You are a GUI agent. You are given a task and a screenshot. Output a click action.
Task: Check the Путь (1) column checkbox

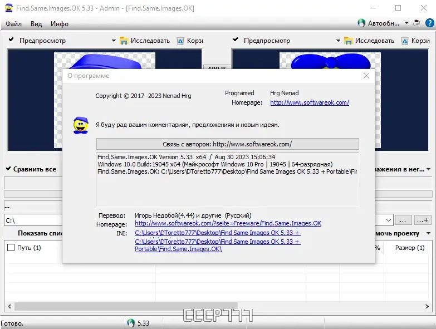[x=11, y=248]
